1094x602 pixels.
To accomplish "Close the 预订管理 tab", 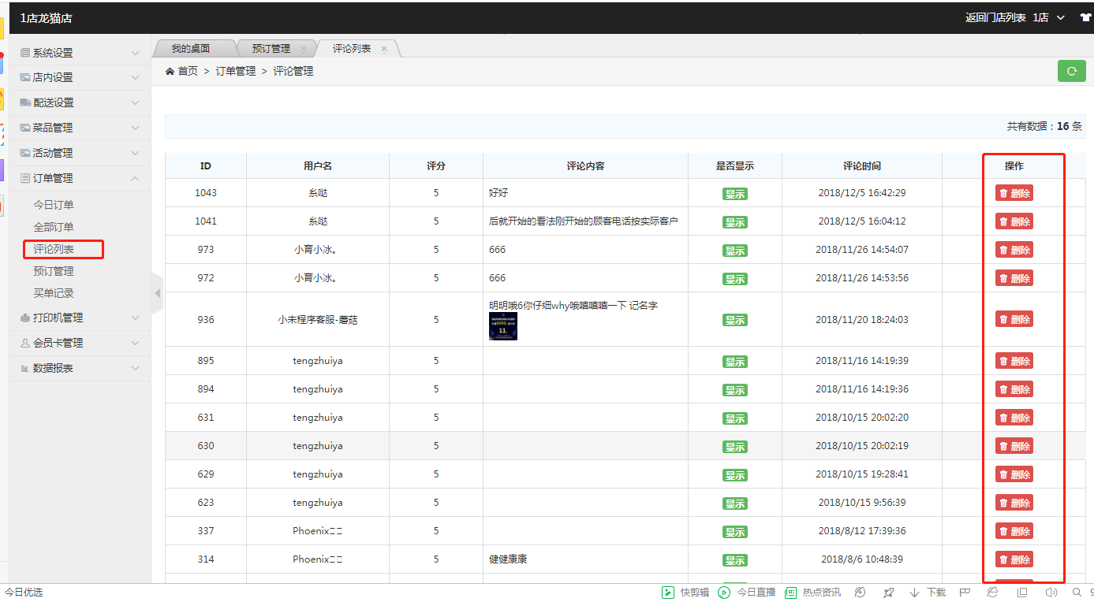I will click(x=304, y=49).
